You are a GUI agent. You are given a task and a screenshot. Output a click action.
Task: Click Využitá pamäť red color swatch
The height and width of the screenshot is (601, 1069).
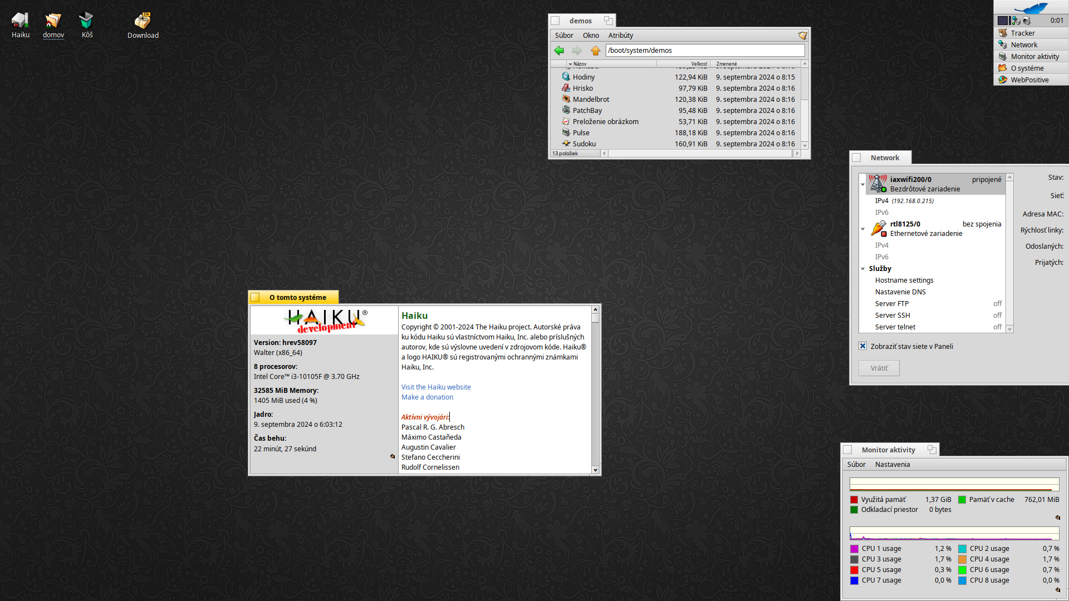[854, 500]
